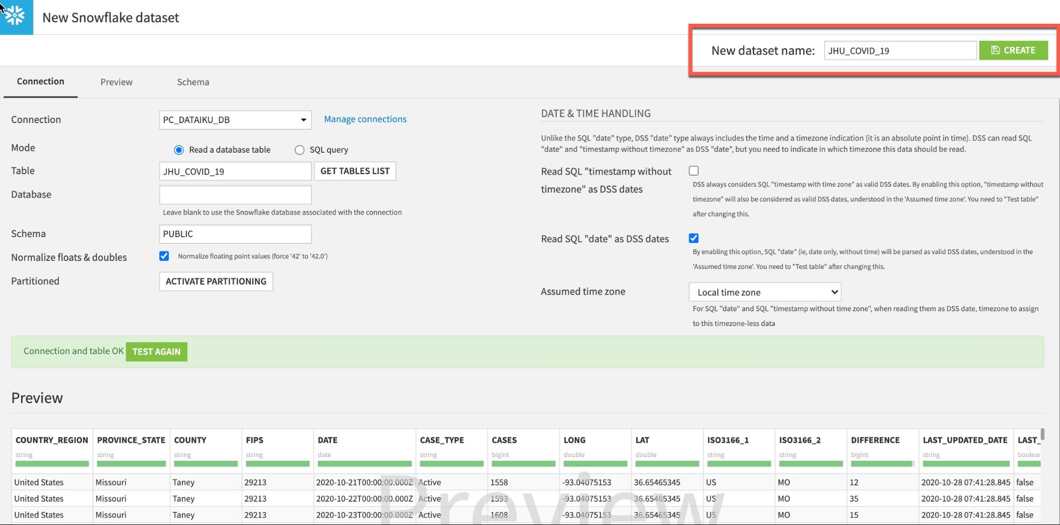This screenshot has width=1060, height=525.
Task: Click the Snowflake logo icon
Action: click(x=16, y=17)
